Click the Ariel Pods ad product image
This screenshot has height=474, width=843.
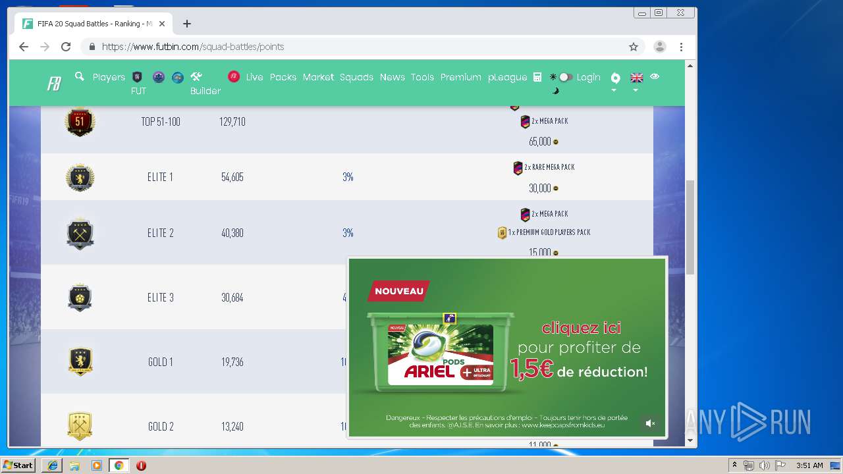[x=441, y=353]
